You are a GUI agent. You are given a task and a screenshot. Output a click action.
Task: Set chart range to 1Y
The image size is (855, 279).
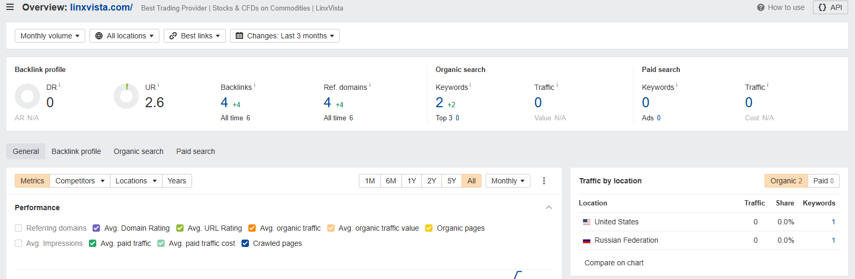pyautogui.click(x=412, y=181)
